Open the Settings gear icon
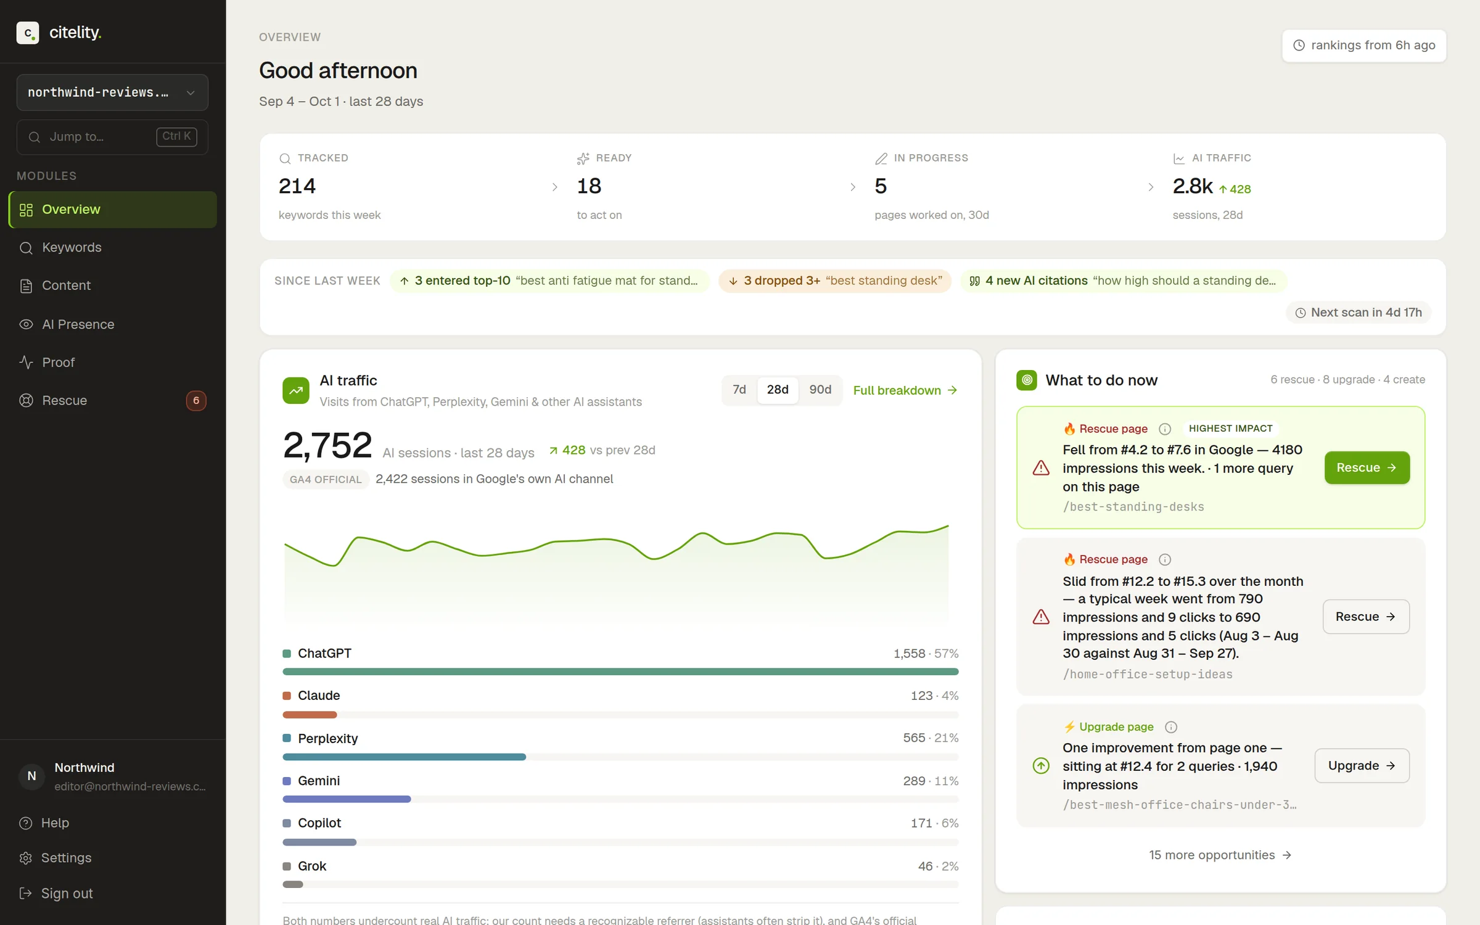The image size is (1480, 925). tap(25, 858)
